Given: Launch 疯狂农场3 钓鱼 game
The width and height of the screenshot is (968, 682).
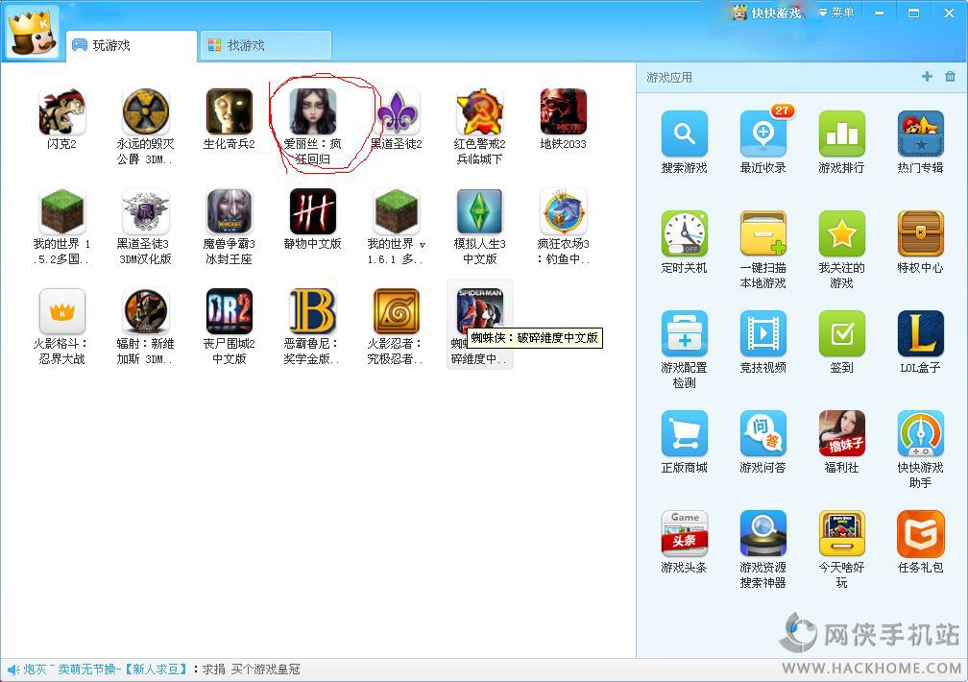Looking at the screenshot, I should pos(564,212).
